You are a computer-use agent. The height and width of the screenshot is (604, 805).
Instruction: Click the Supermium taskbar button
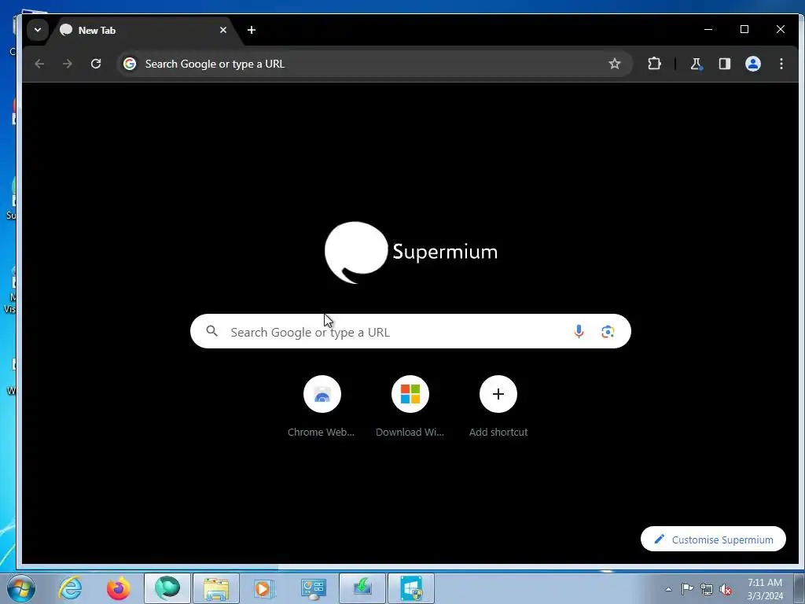coord(167,588)
